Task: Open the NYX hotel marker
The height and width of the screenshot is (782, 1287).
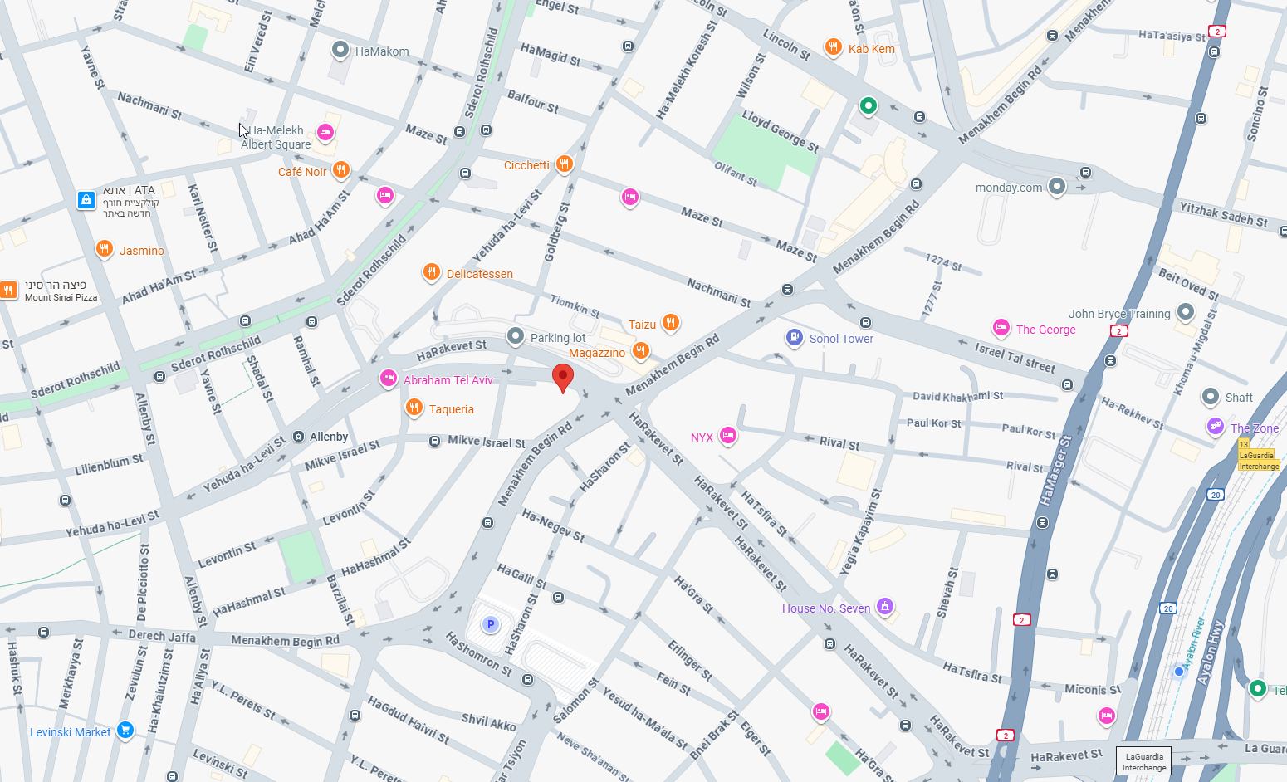Action: click(x=728, y=436)
